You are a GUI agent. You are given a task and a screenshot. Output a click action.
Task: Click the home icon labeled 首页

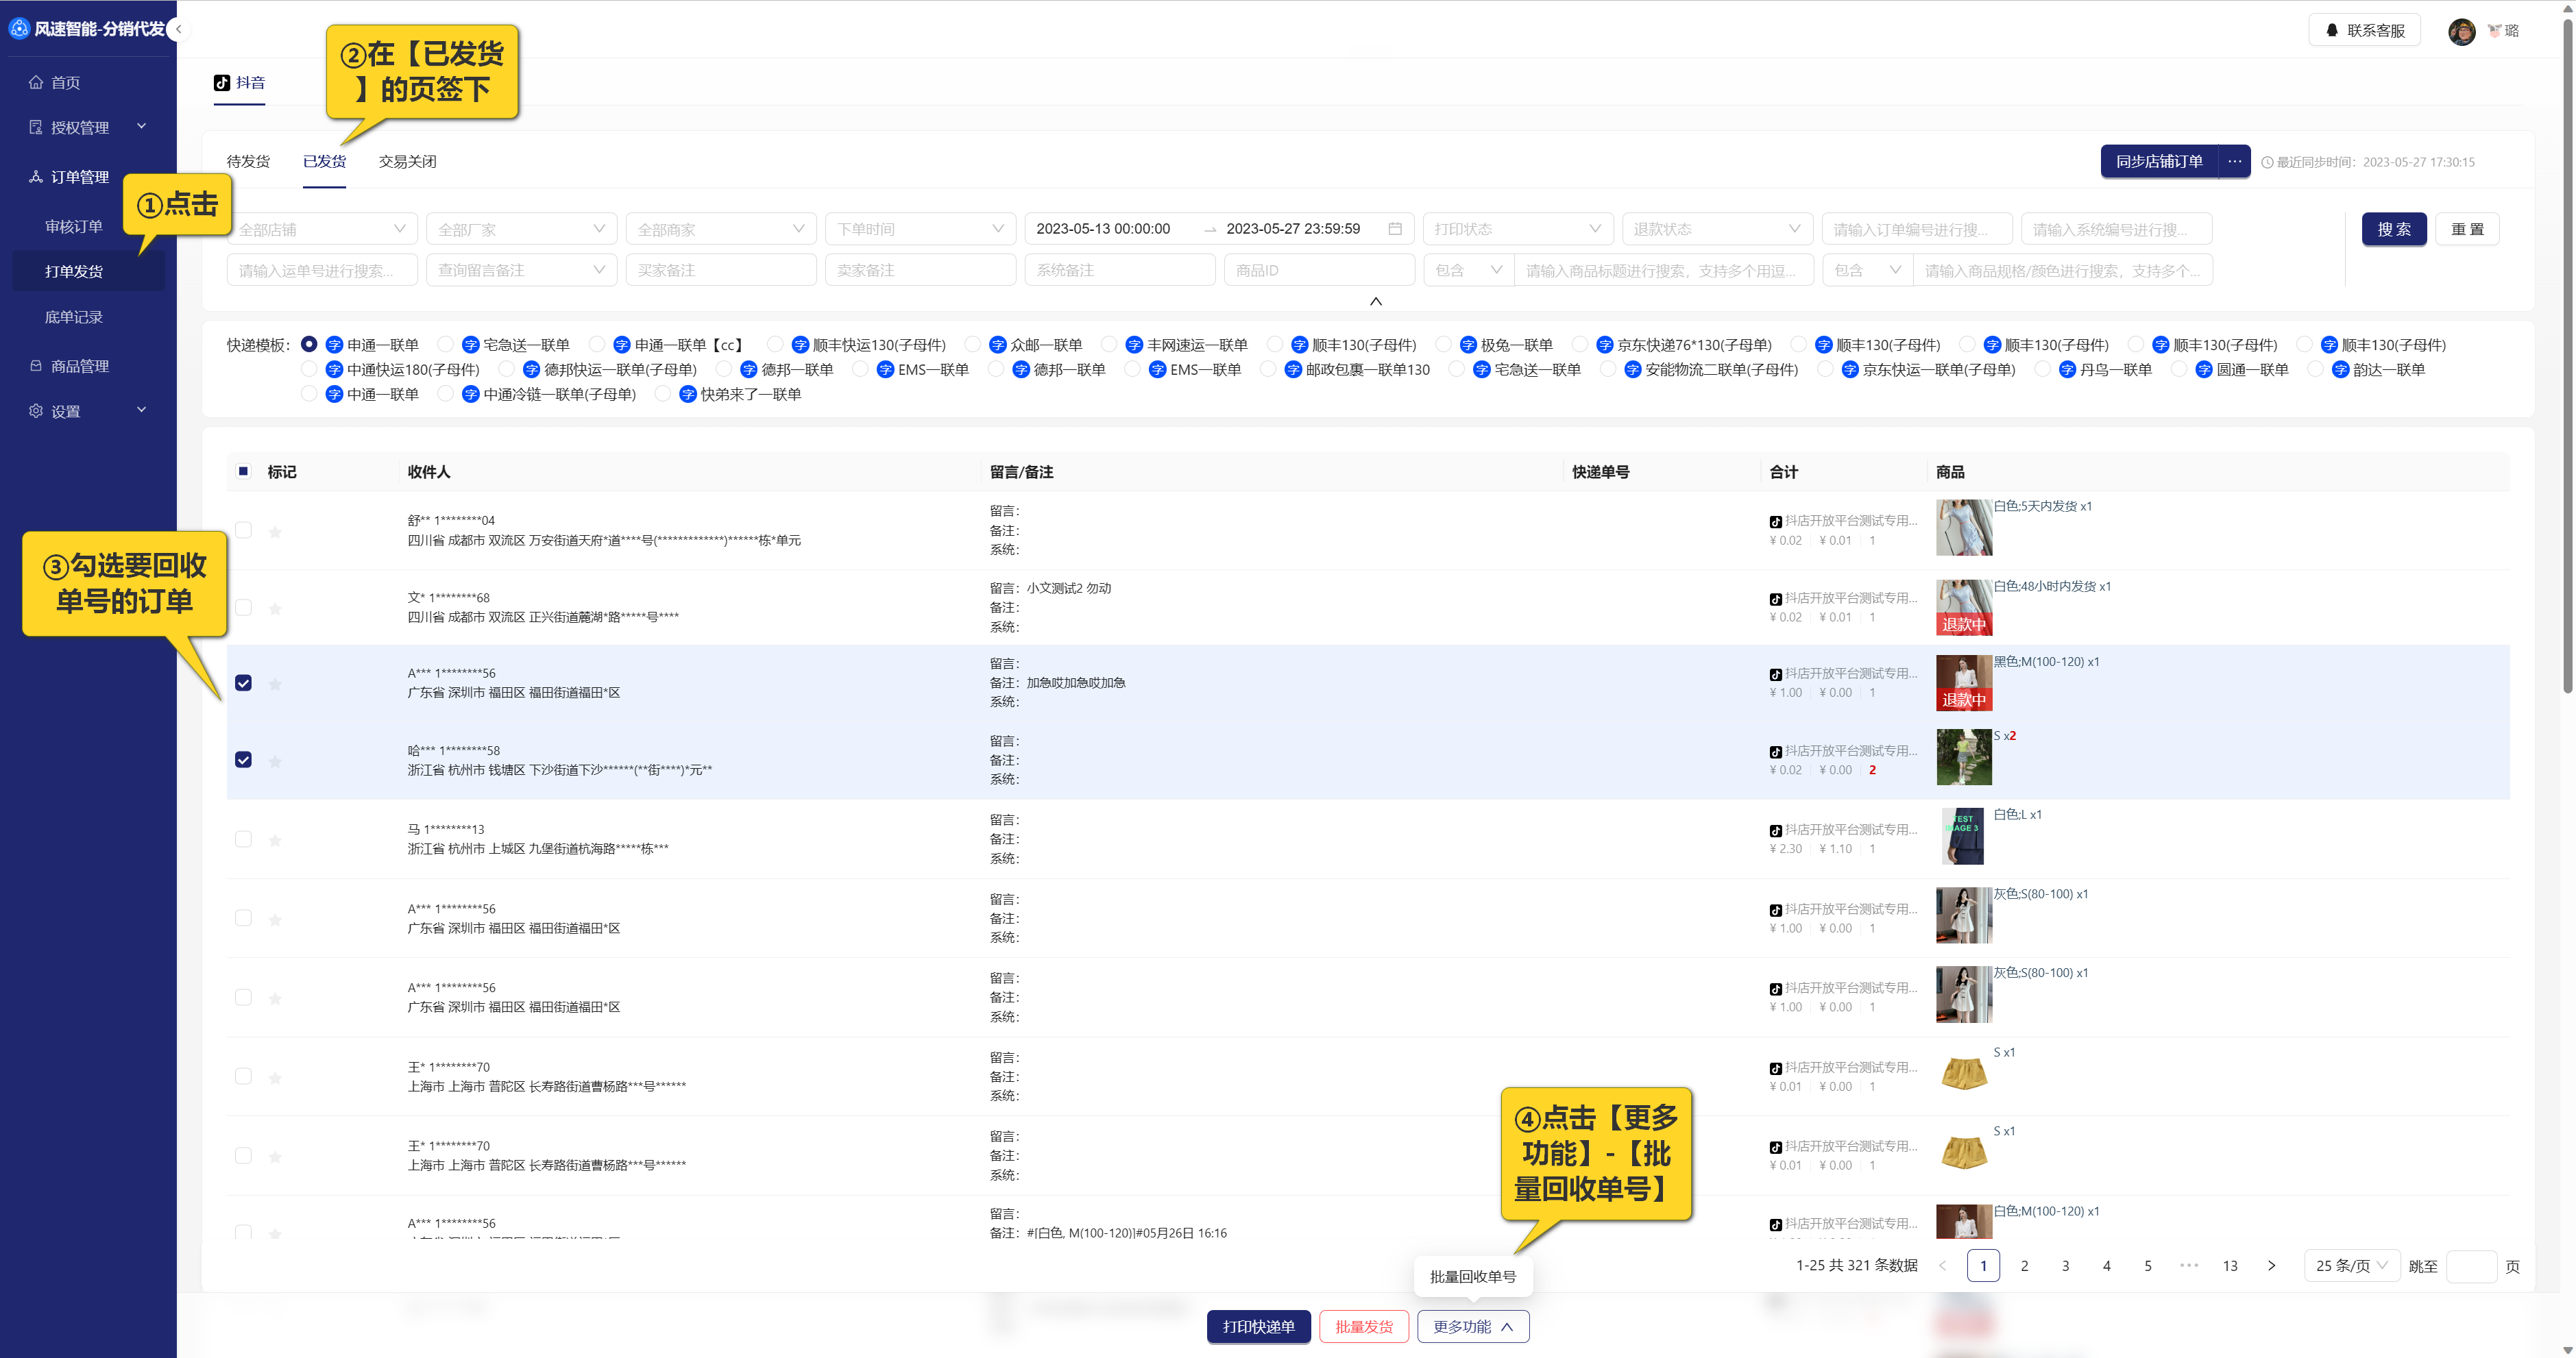(x=37, y=82)
